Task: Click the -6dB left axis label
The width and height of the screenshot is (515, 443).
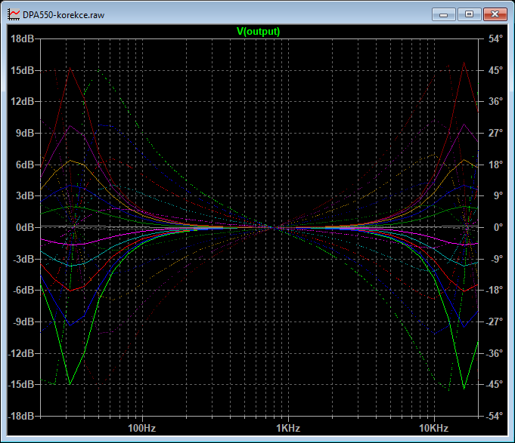Action: click(23, 290)
